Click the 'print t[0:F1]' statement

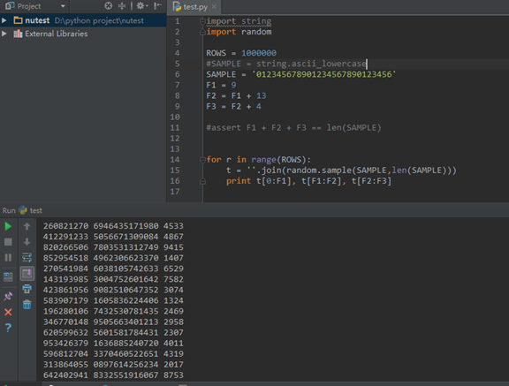(x=308, y=181)
